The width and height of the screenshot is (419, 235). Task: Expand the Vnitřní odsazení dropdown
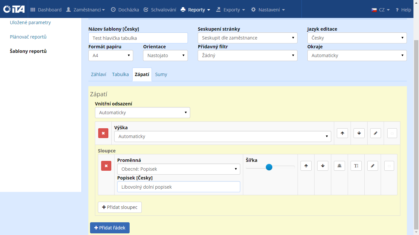coord(142,113)
